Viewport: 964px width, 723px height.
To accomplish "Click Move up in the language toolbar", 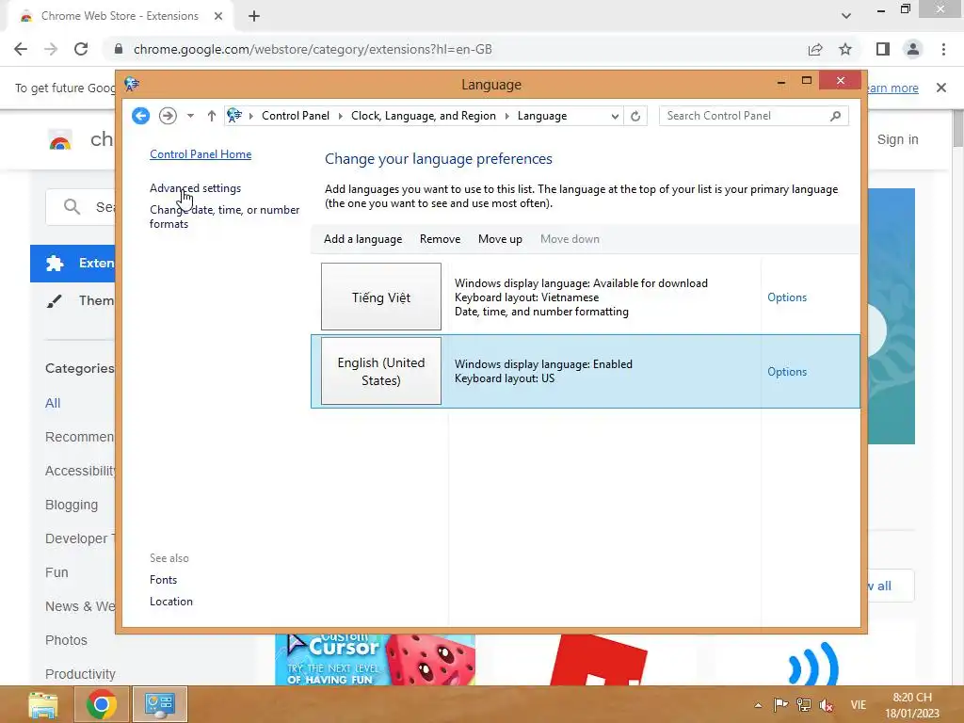I will point(500,239).
